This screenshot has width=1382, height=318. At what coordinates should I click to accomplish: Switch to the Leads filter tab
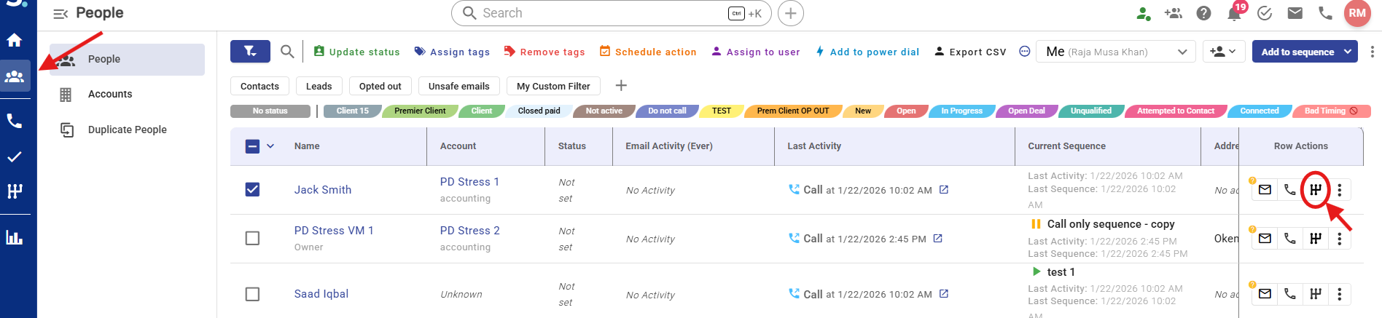click(x=319, y=86)
